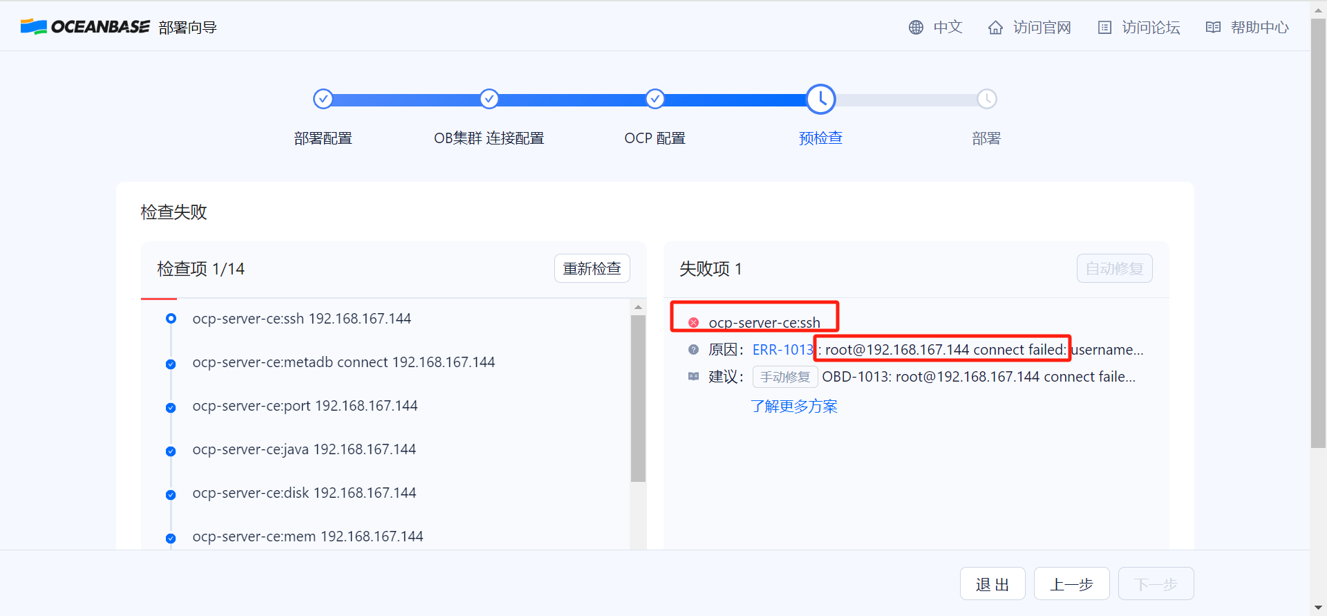Click the 手动修复 tag button

pyautogui.click(x=785, y=377)
